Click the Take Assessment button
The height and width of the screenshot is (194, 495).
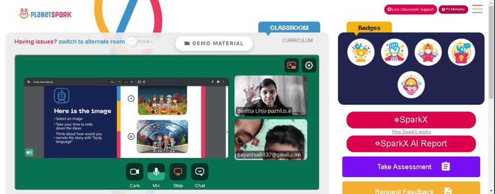pos(411,167)
